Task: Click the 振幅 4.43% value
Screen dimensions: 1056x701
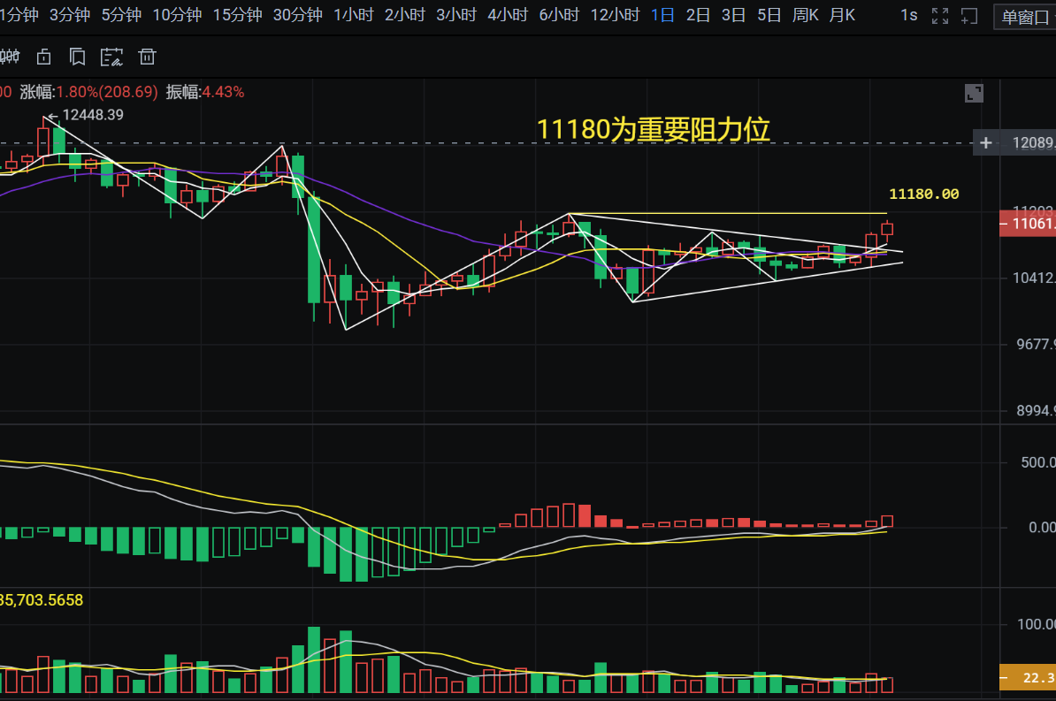Action: pos(223,92)
